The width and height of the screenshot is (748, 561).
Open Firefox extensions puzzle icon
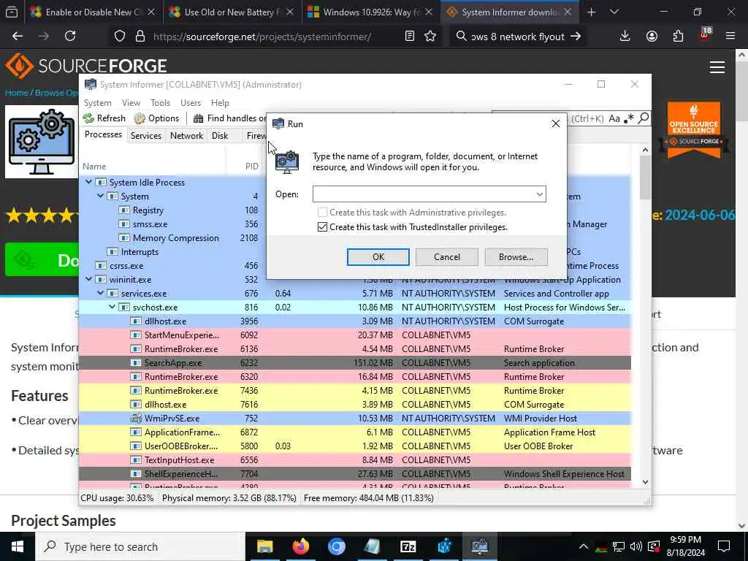point(678,36)
